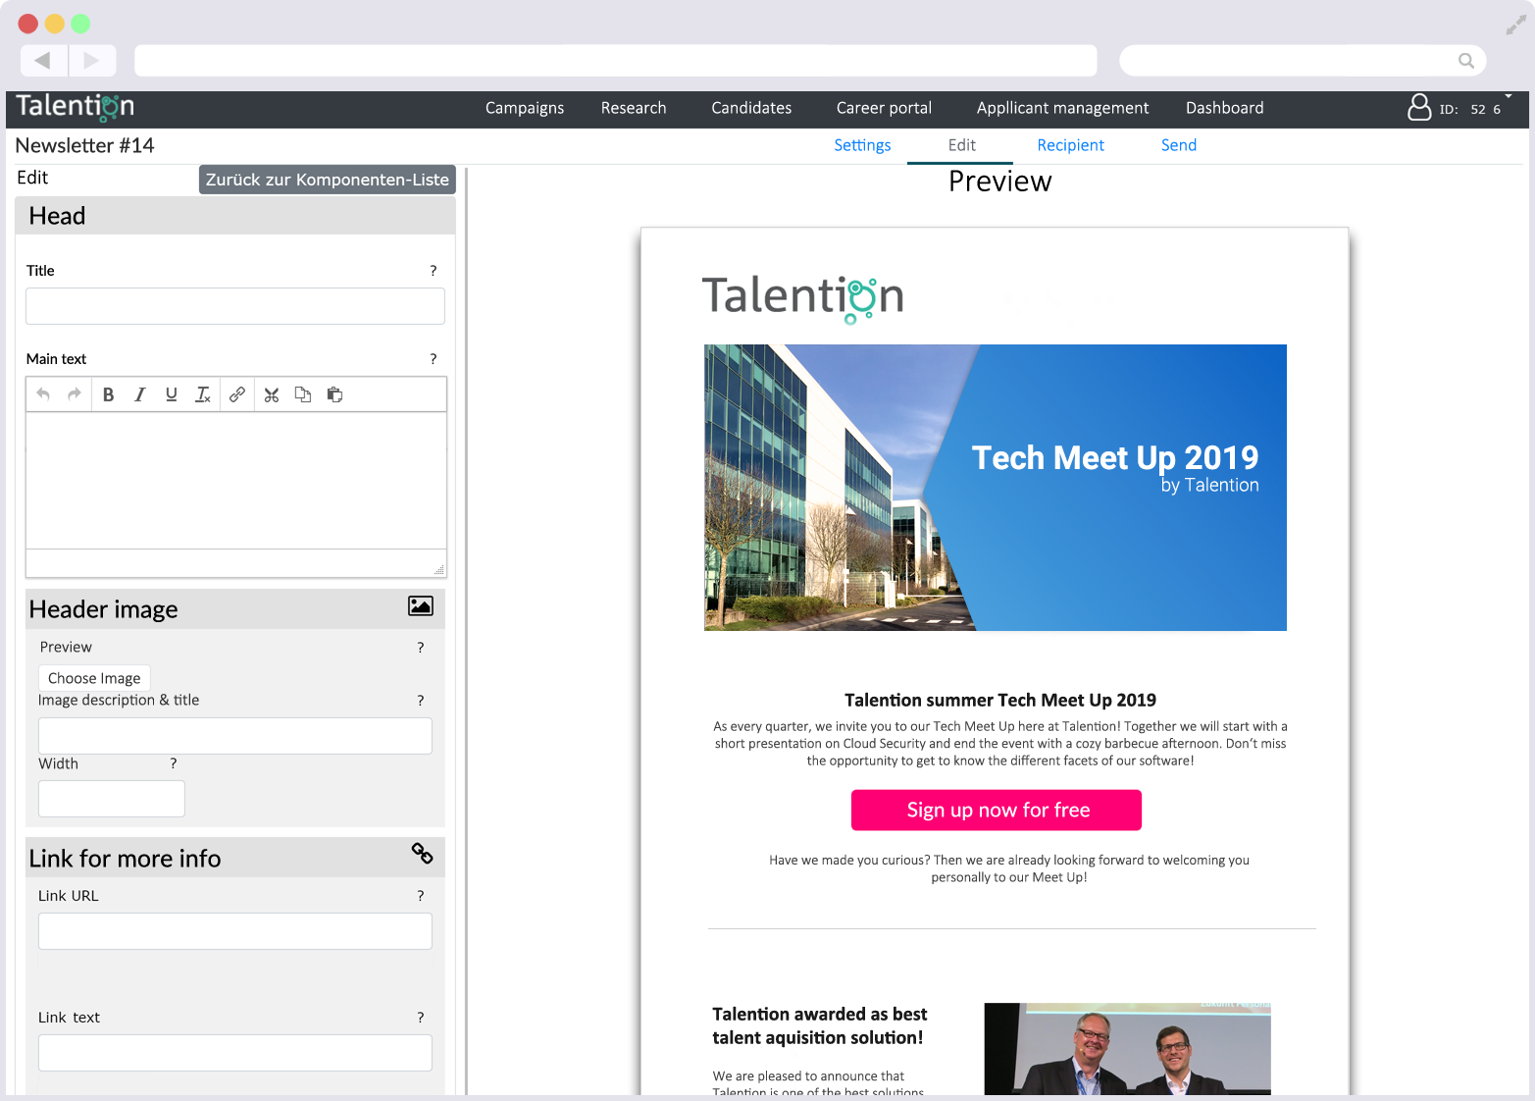
Task: Click the Head section header
Action: (235, 216)
